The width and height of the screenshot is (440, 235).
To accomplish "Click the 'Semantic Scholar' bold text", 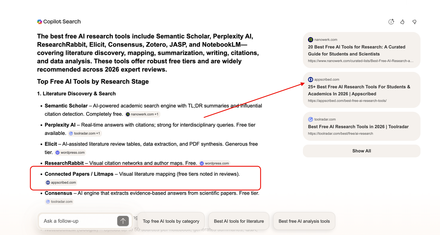I will coord(66,106).
